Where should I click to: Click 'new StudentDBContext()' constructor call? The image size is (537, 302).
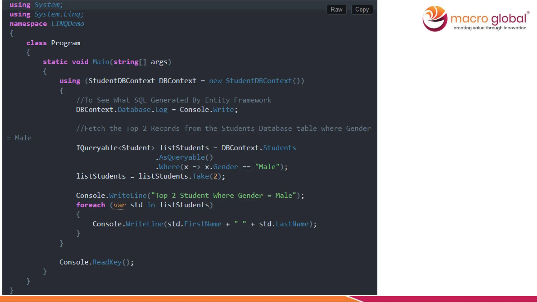coord(257,81)
